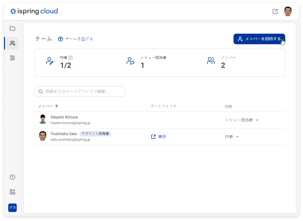Click the name or email search field

(80, 91)
